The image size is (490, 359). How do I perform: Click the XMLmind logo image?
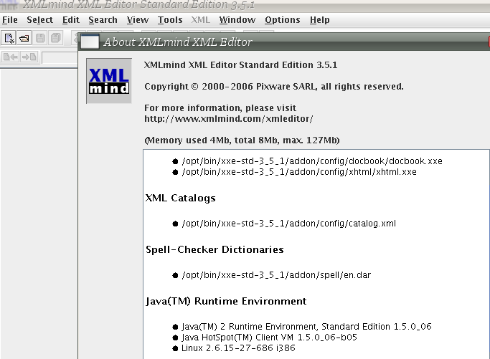[x=108, y=81]
